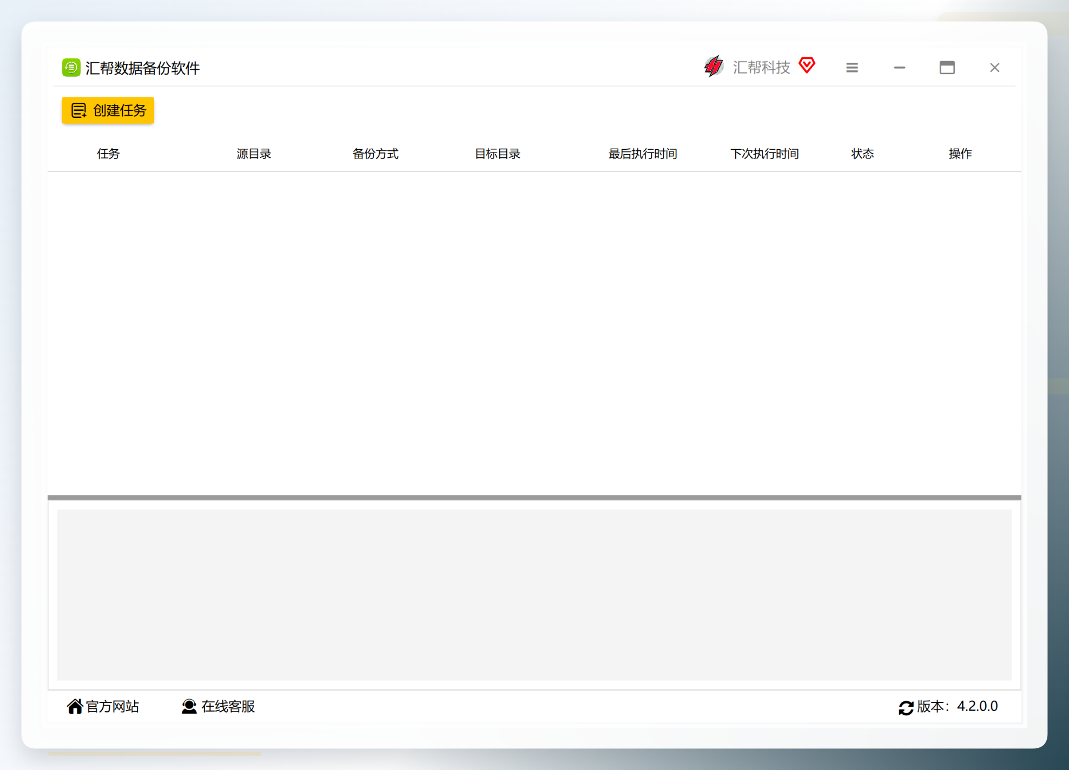Click the 备份方式 column header
The image size is (1069, 770).
(375, 154)
